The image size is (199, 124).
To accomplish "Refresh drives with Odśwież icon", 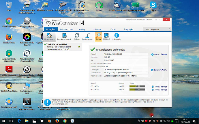I will point(77,37).
